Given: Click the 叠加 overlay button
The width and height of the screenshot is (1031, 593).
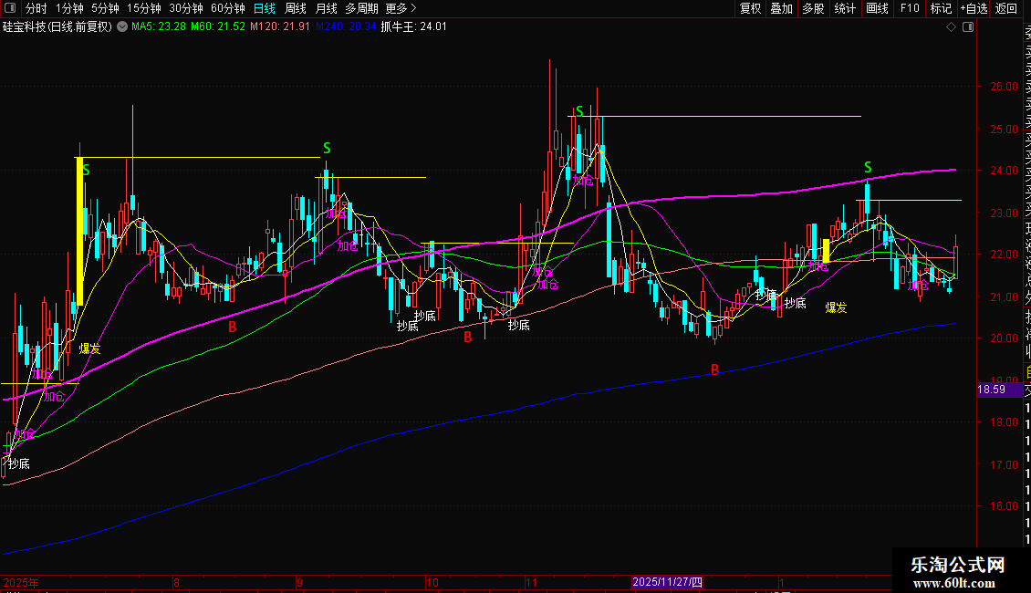Looking at the screenshot, I should coord(782,8).
